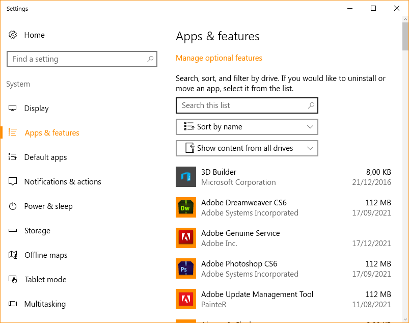This screenshot has height=323, width=409.
Task: Click the Manage optional features link
Action: click(219, 58)
